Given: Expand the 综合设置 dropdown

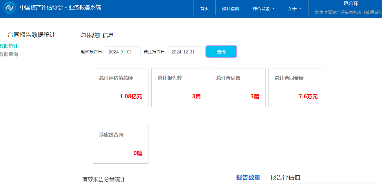Looking at the screenshot, I should point(263,9).
